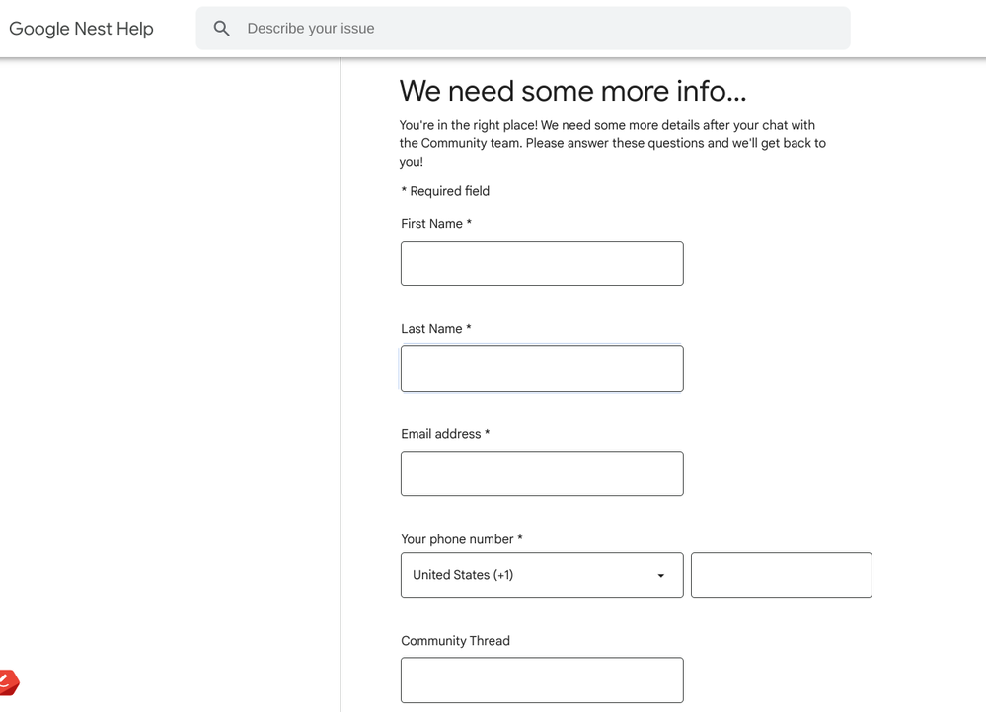Focus the Email address input field

point(542,473)
